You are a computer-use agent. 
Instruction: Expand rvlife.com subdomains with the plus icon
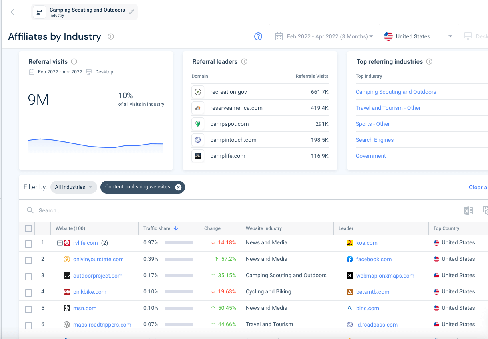pos(59,242)
